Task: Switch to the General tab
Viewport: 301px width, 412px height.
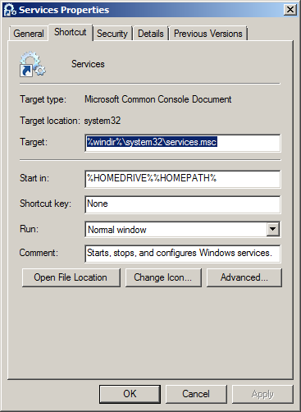Action: [29, 34]
